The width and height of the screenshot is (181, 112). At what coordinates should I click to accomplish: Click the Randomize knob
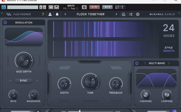point(33,95)
